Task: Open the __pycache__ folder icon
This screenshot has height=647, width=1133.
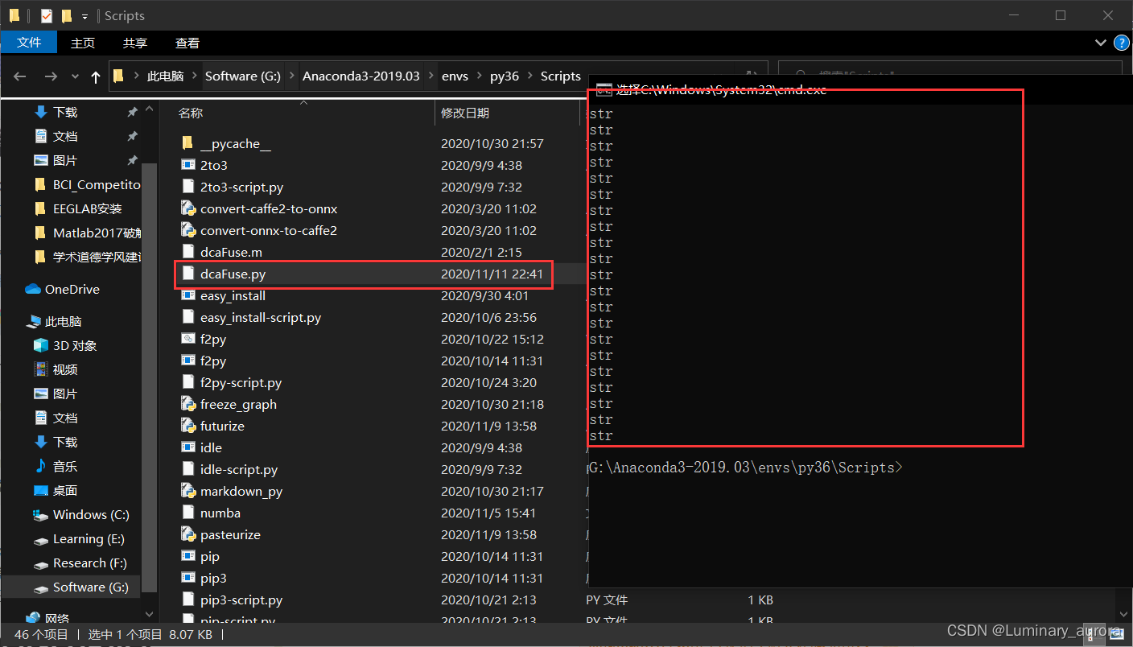Action: (x=187, y=144)
